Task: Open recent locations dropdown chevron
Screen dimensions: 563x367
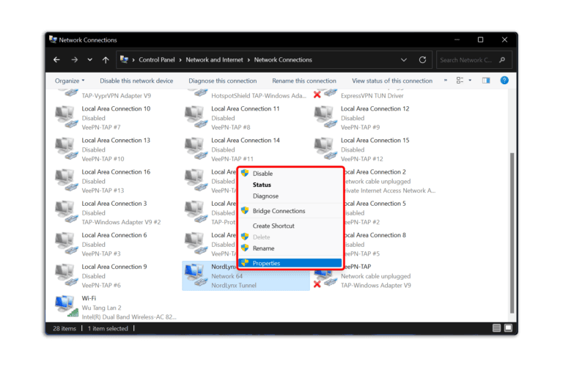Action: (89, 60)
